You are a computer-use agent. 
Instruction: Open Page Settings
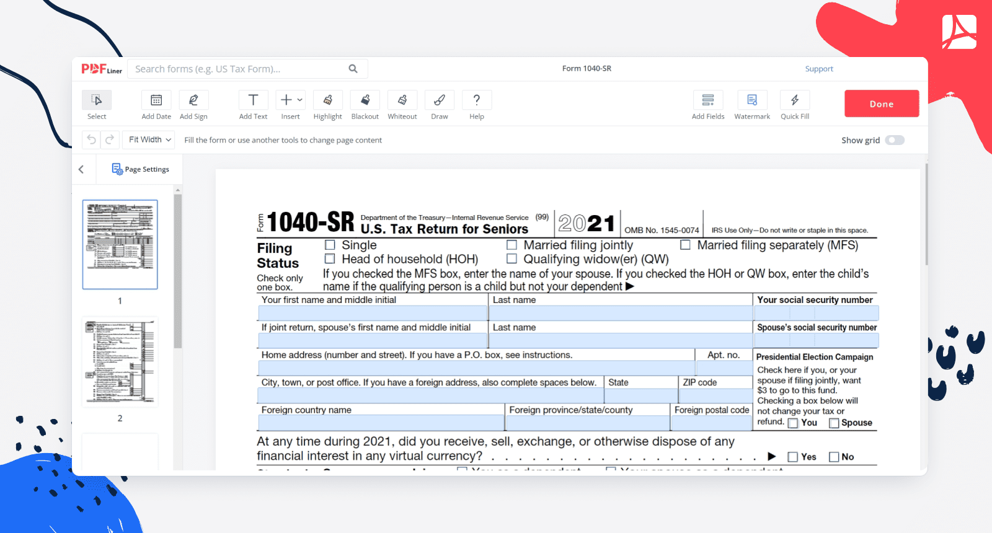point(141,169)
